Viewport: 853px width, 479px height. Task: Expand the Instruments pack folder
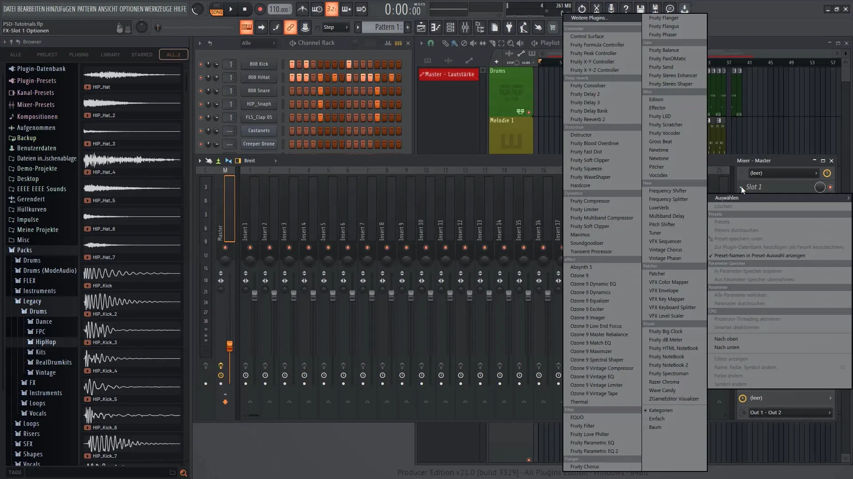click(x=39, y=291)
